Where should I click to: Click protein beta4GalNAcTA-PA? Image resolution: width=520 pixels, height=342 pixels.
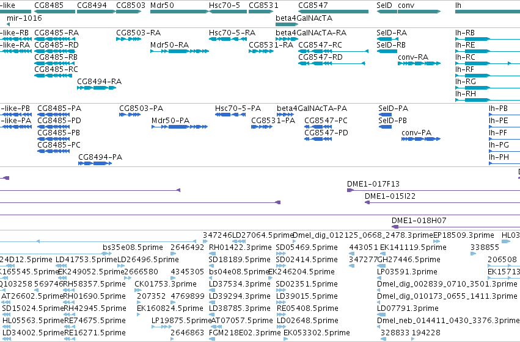(285, 115)
